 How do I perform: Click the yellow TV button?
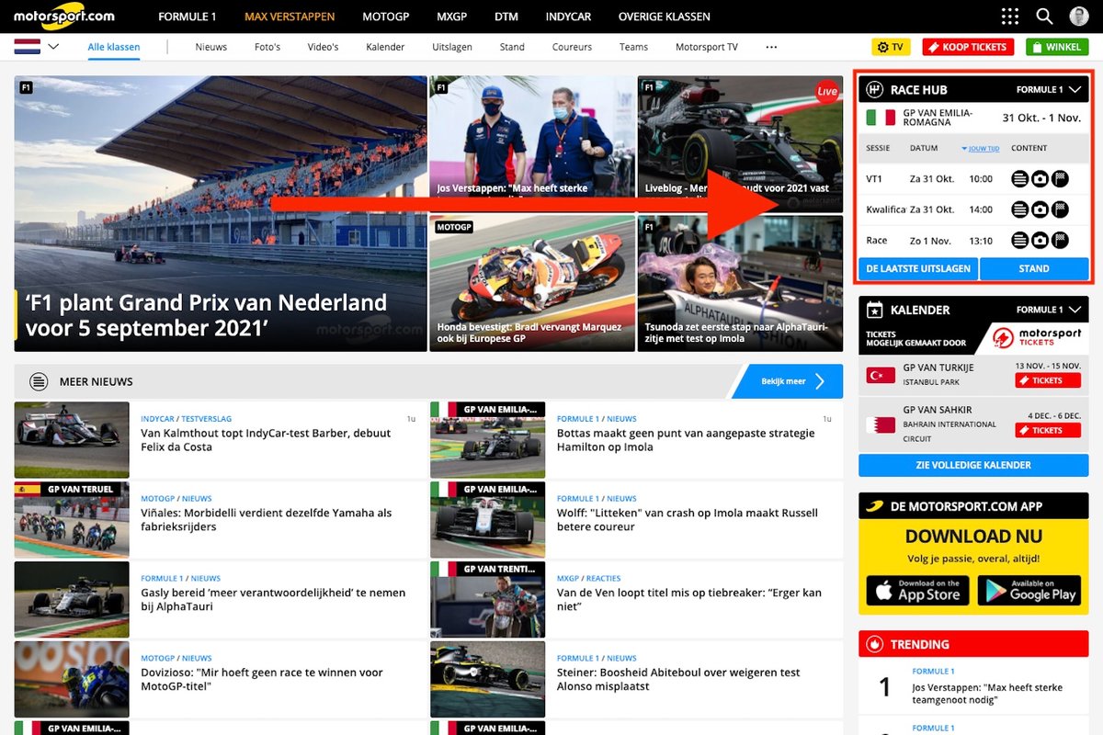[x=891, y=47]
